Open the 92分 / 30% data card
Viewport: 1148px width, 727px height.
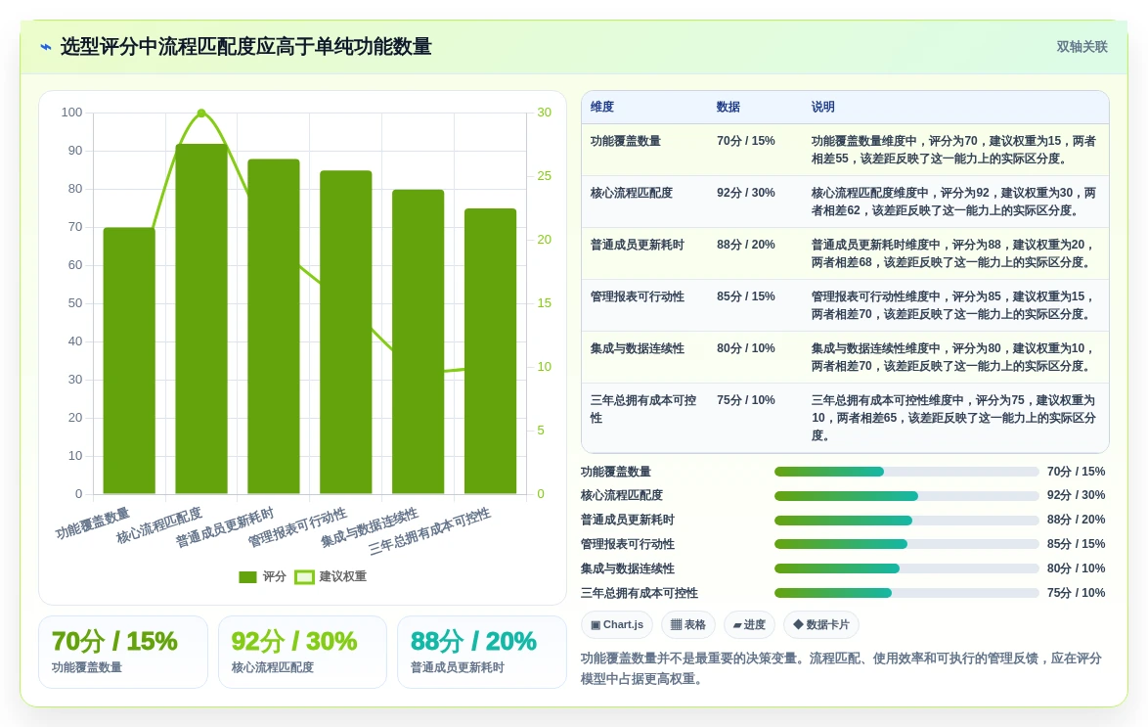(x=302, y=653)
